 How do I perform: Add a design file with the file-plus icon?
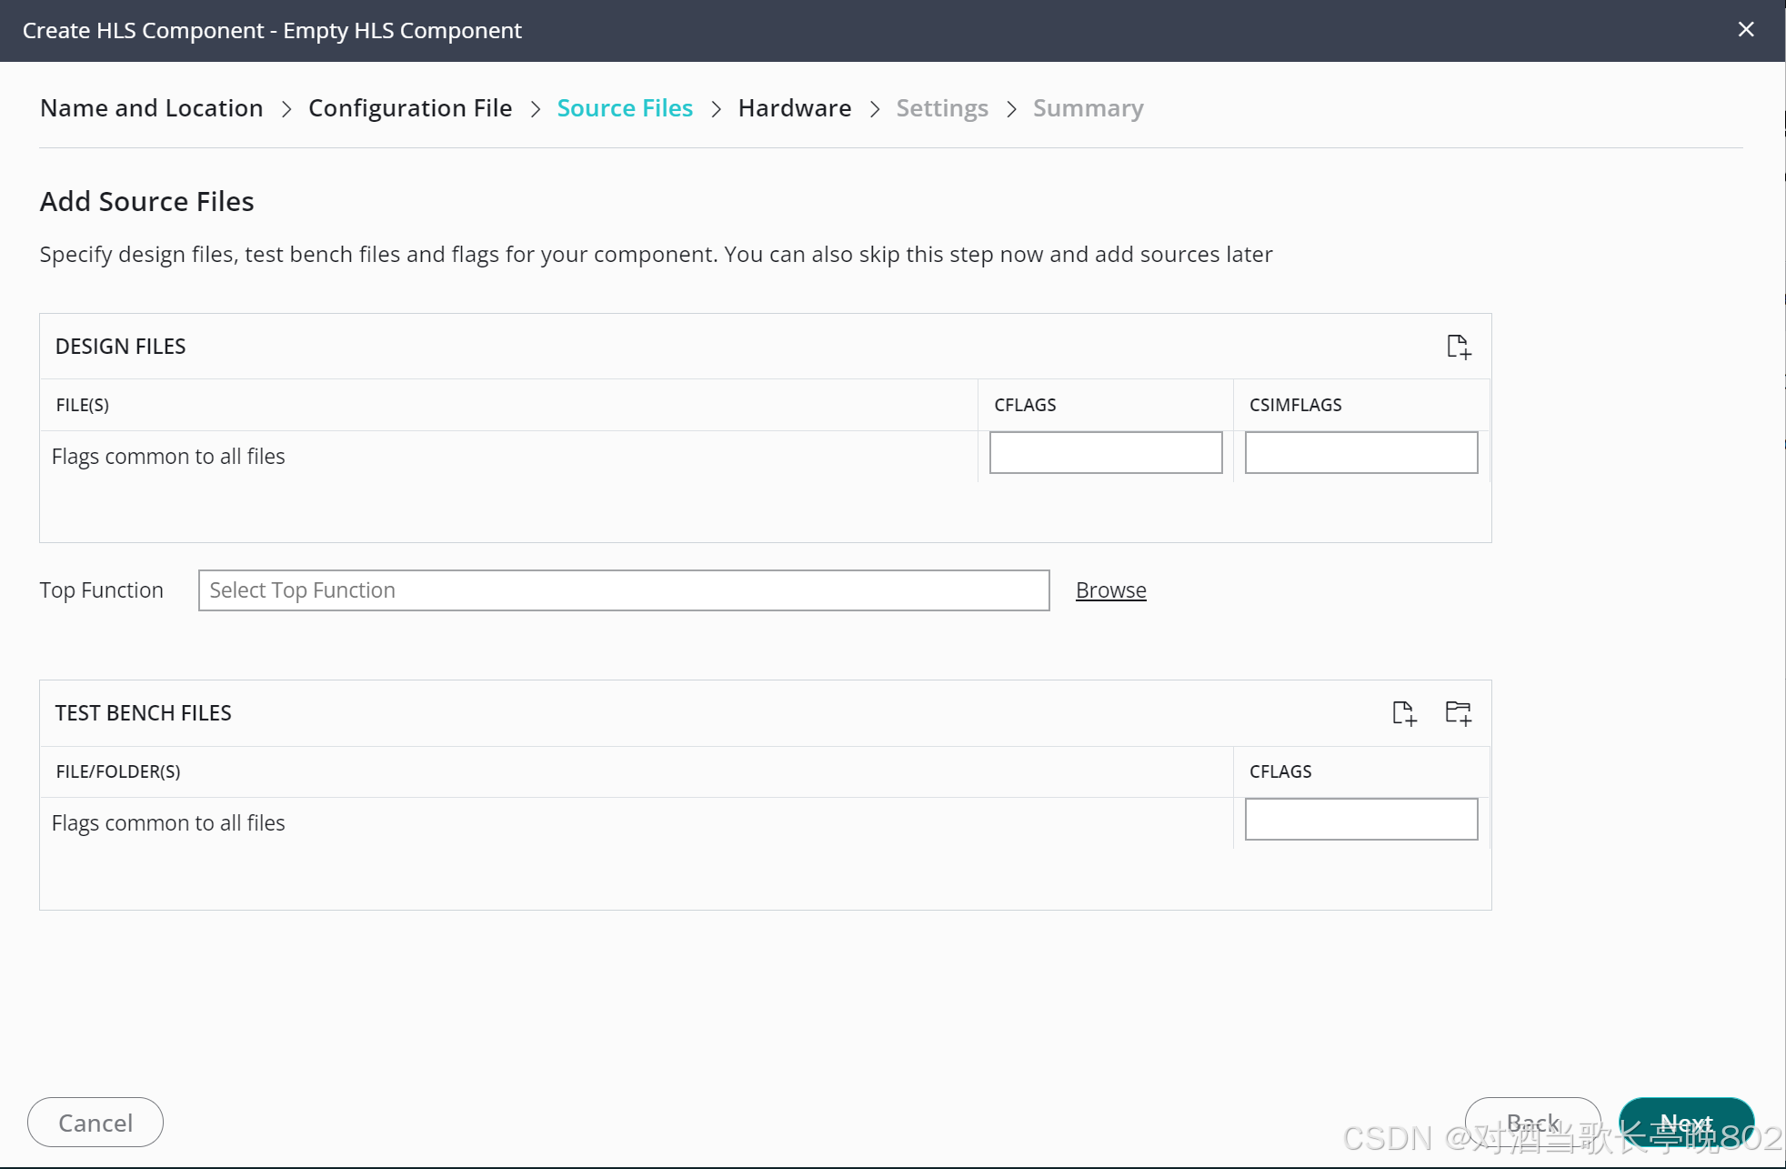click(x=1459, y=347)
